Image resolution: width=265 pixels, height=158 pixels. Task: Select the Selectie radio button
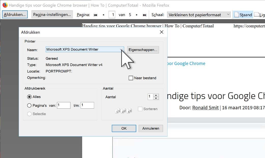point(29,114)
